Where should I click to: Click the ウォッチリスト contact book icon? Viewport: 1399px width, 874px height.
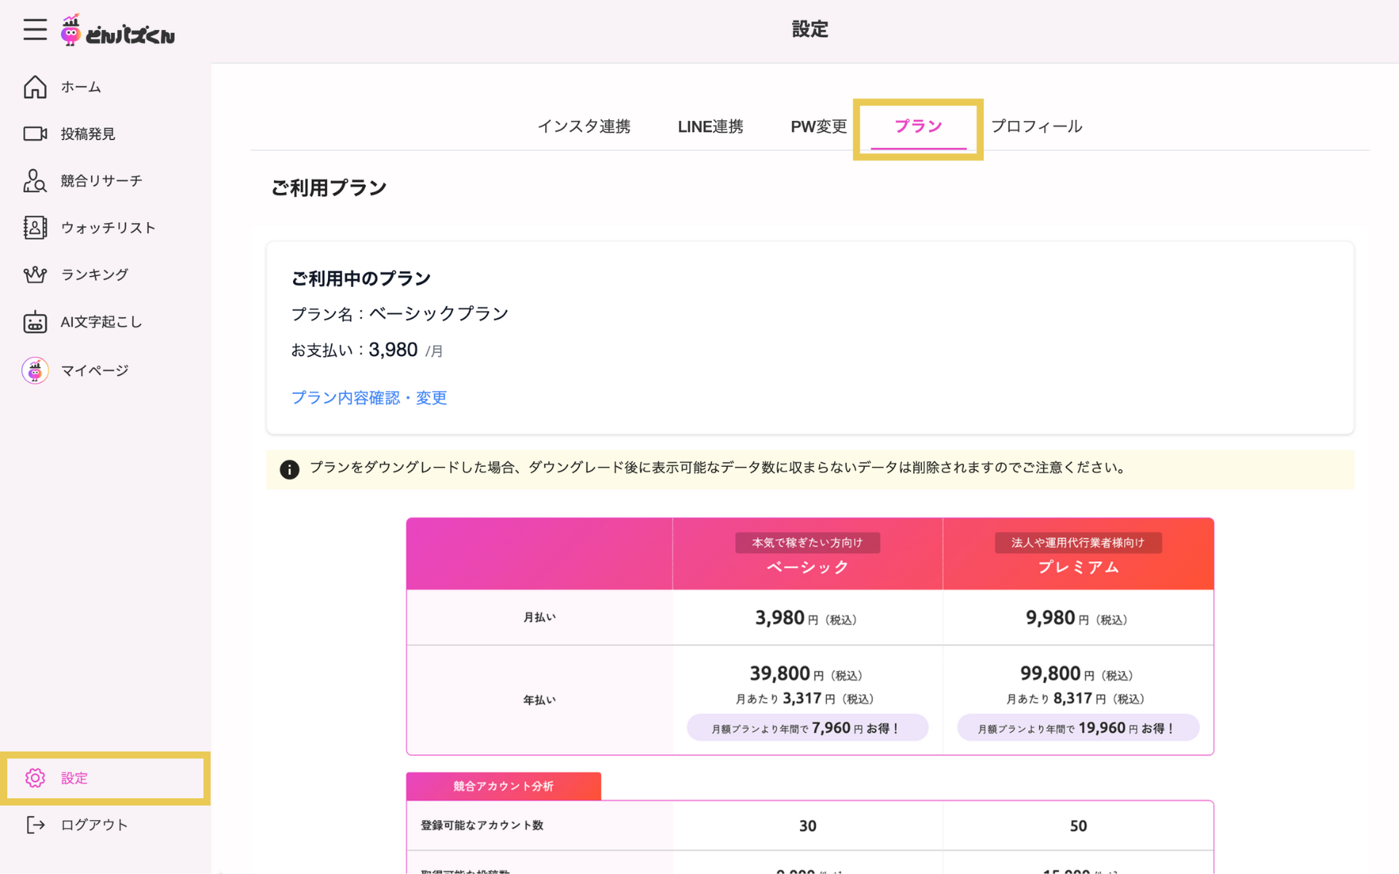tap(34, 227)
